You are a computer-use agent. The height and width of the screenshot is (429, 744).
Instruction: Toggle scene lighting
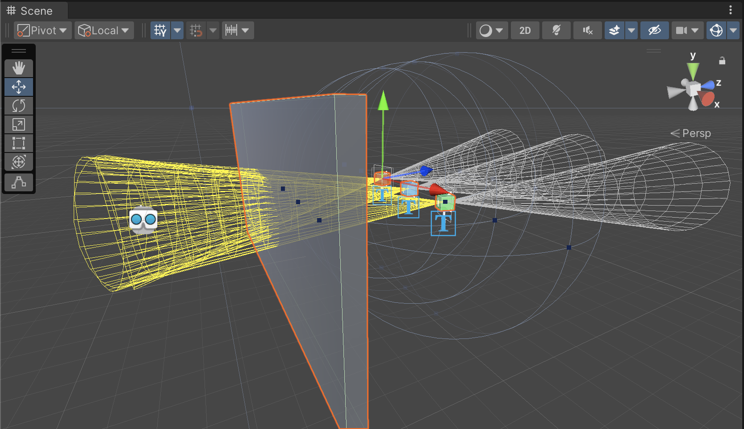tap(556, 30)
